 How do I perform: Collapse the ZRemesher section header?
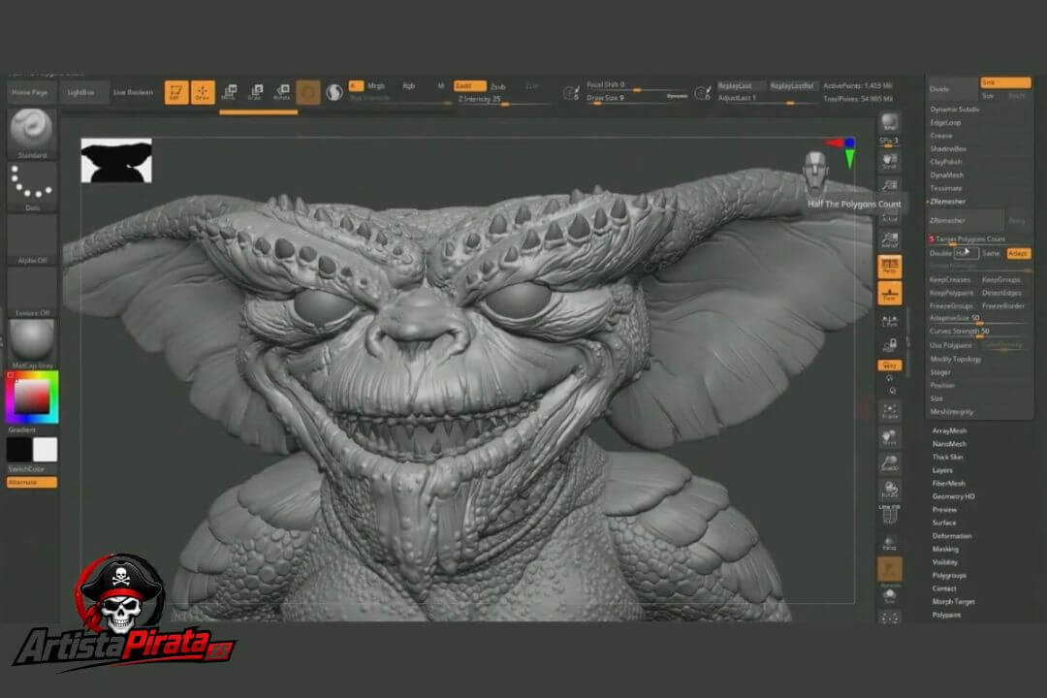[x=948, y=201]
